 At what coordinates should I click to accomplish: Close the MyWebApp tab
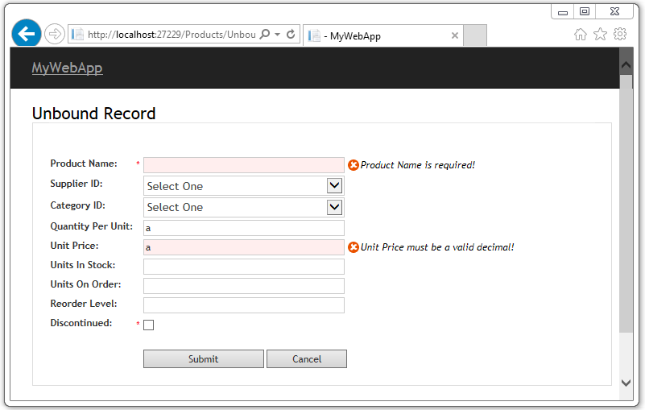coord(454,35)
